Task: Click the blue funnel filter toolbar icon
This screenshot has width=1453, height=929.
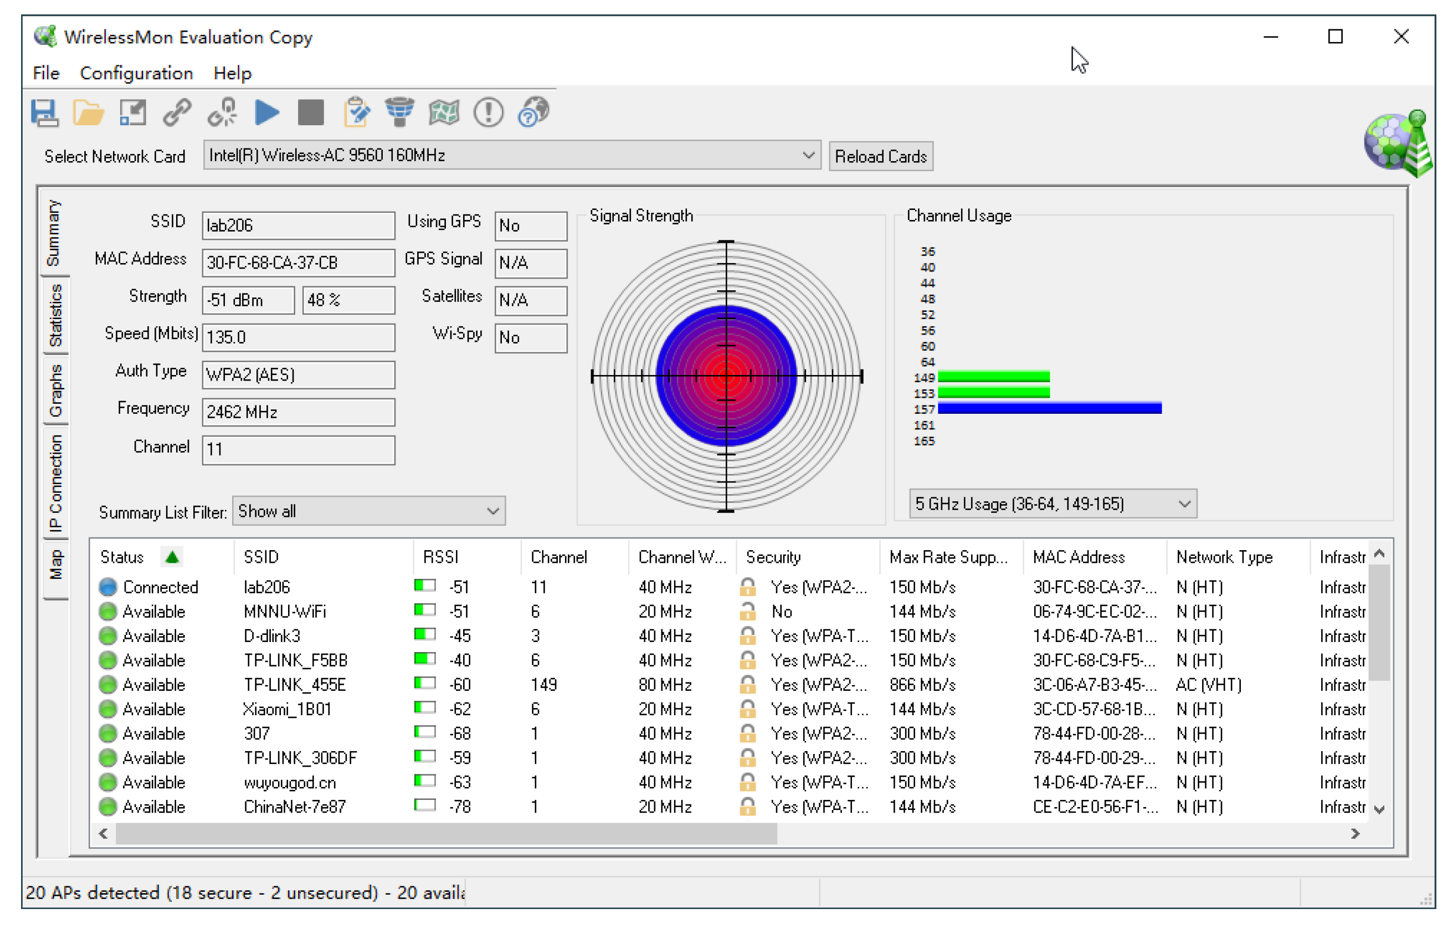Action: click(x=399, y=113)
